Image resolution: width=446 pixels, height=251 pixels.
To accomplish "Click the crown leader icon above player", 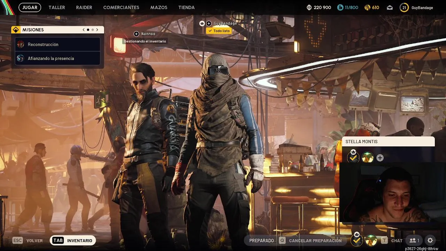I will point(202,23).
